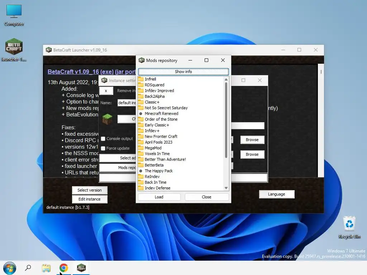Click Load in Mods repository

[159, 197]
